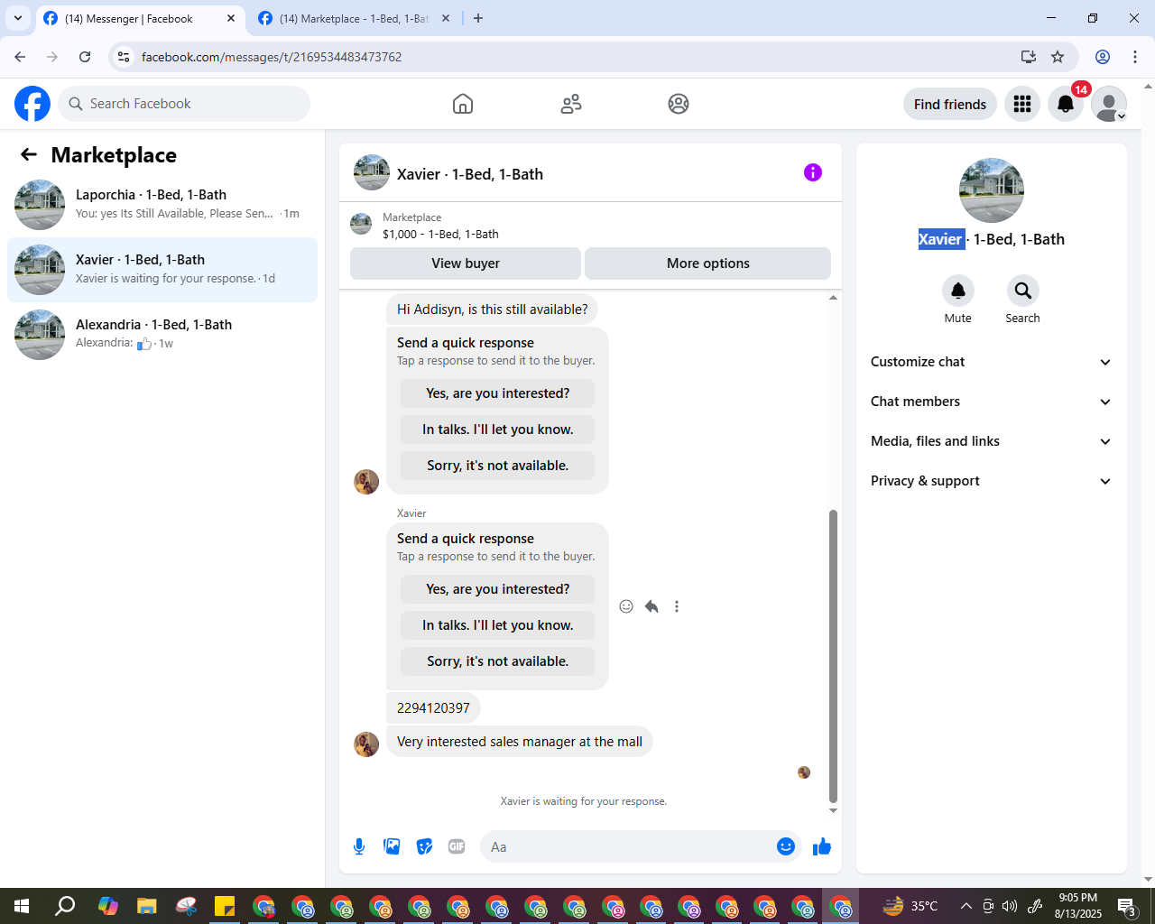React to the quick response message

(626, 606)
